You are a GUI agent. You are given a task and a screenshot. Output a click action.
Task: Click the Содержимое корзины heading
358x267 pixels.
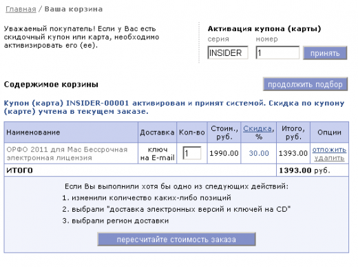[51, 84]
